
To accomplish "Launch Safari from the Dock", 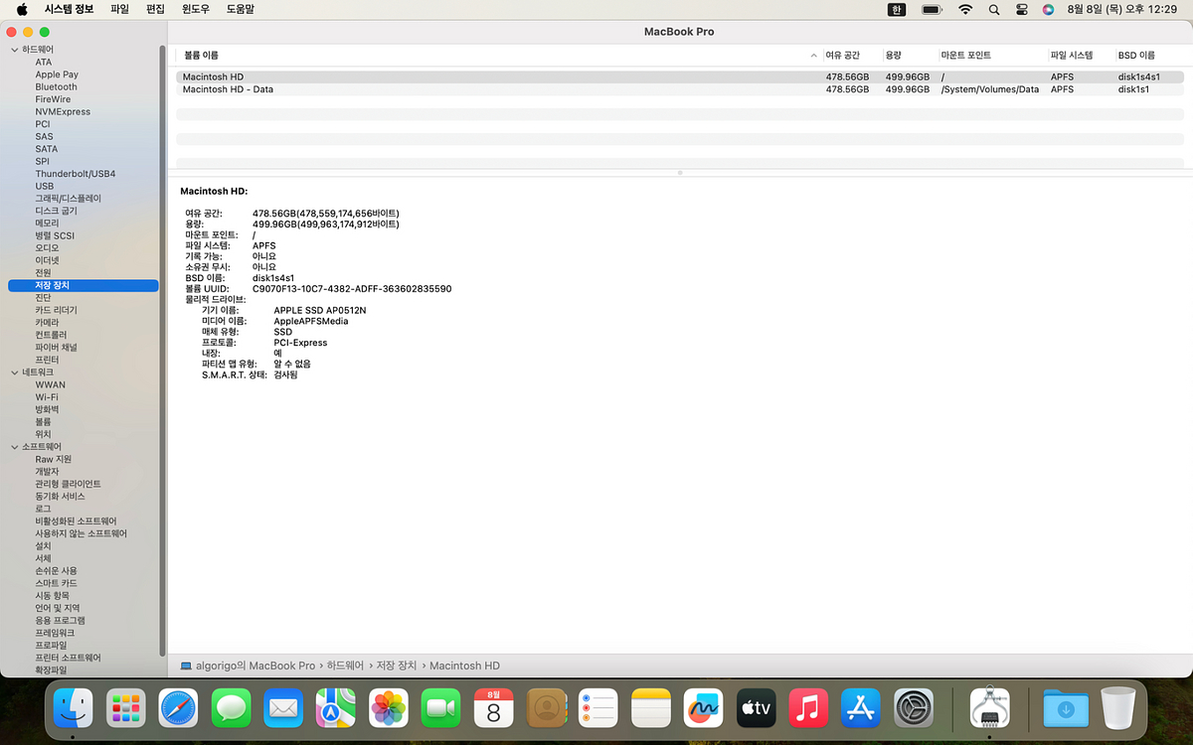I will click(179, 708).
